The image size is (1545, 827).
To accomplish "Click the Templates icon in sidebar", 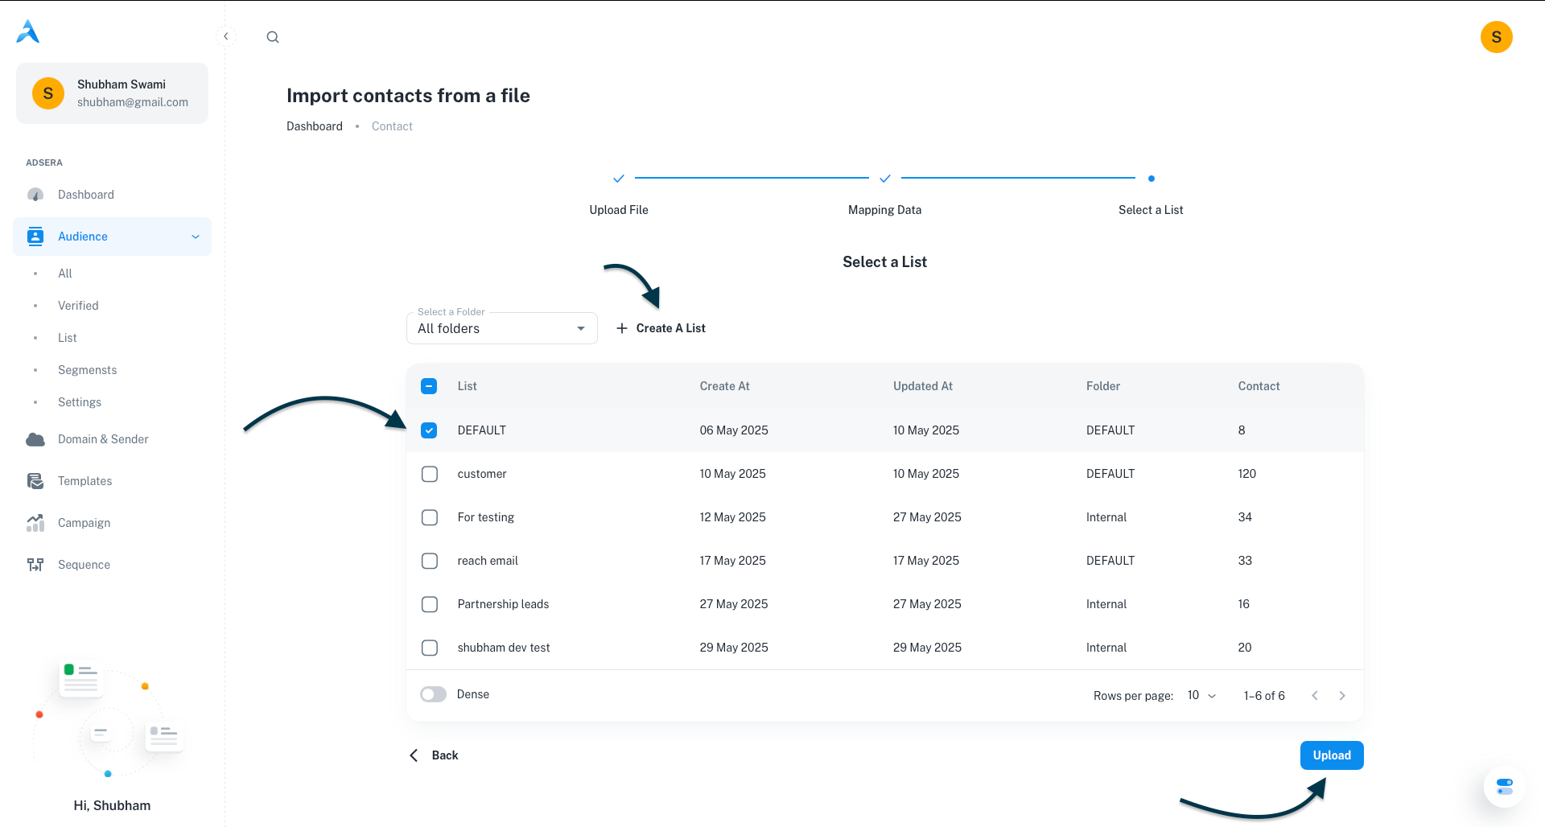I will [x=35, y=481].
